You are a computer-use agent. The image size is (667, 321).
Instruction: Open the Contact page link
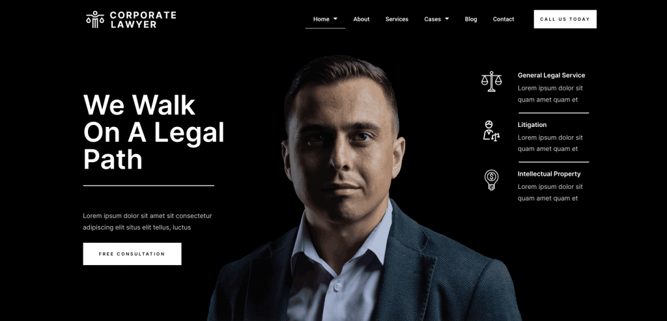point(504,19)
